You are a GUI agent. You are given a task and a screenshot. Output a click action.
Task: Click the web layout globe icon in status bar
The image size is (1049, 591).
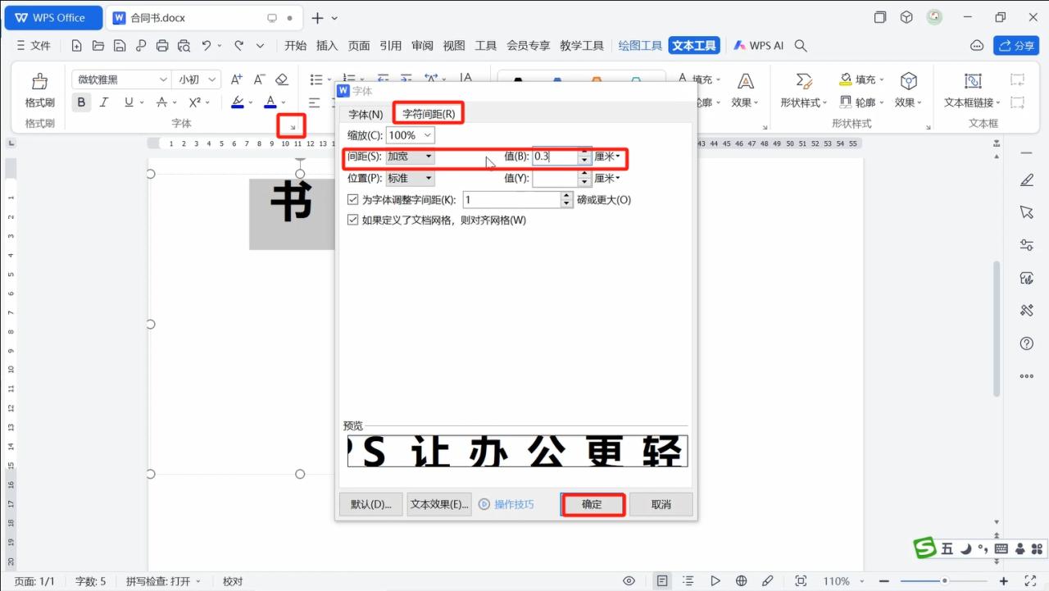pos(742,581)
